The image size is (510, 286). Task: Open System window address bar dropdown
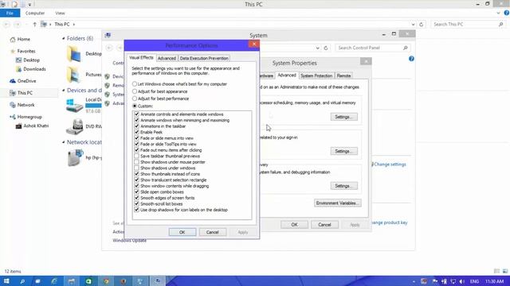[x=317, y=48]
